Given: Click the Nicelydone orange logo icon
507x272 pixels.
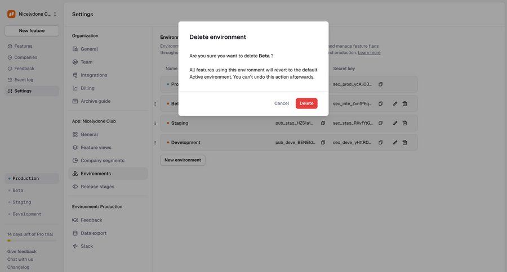Looking at the screenshot, I should [11, 14].
